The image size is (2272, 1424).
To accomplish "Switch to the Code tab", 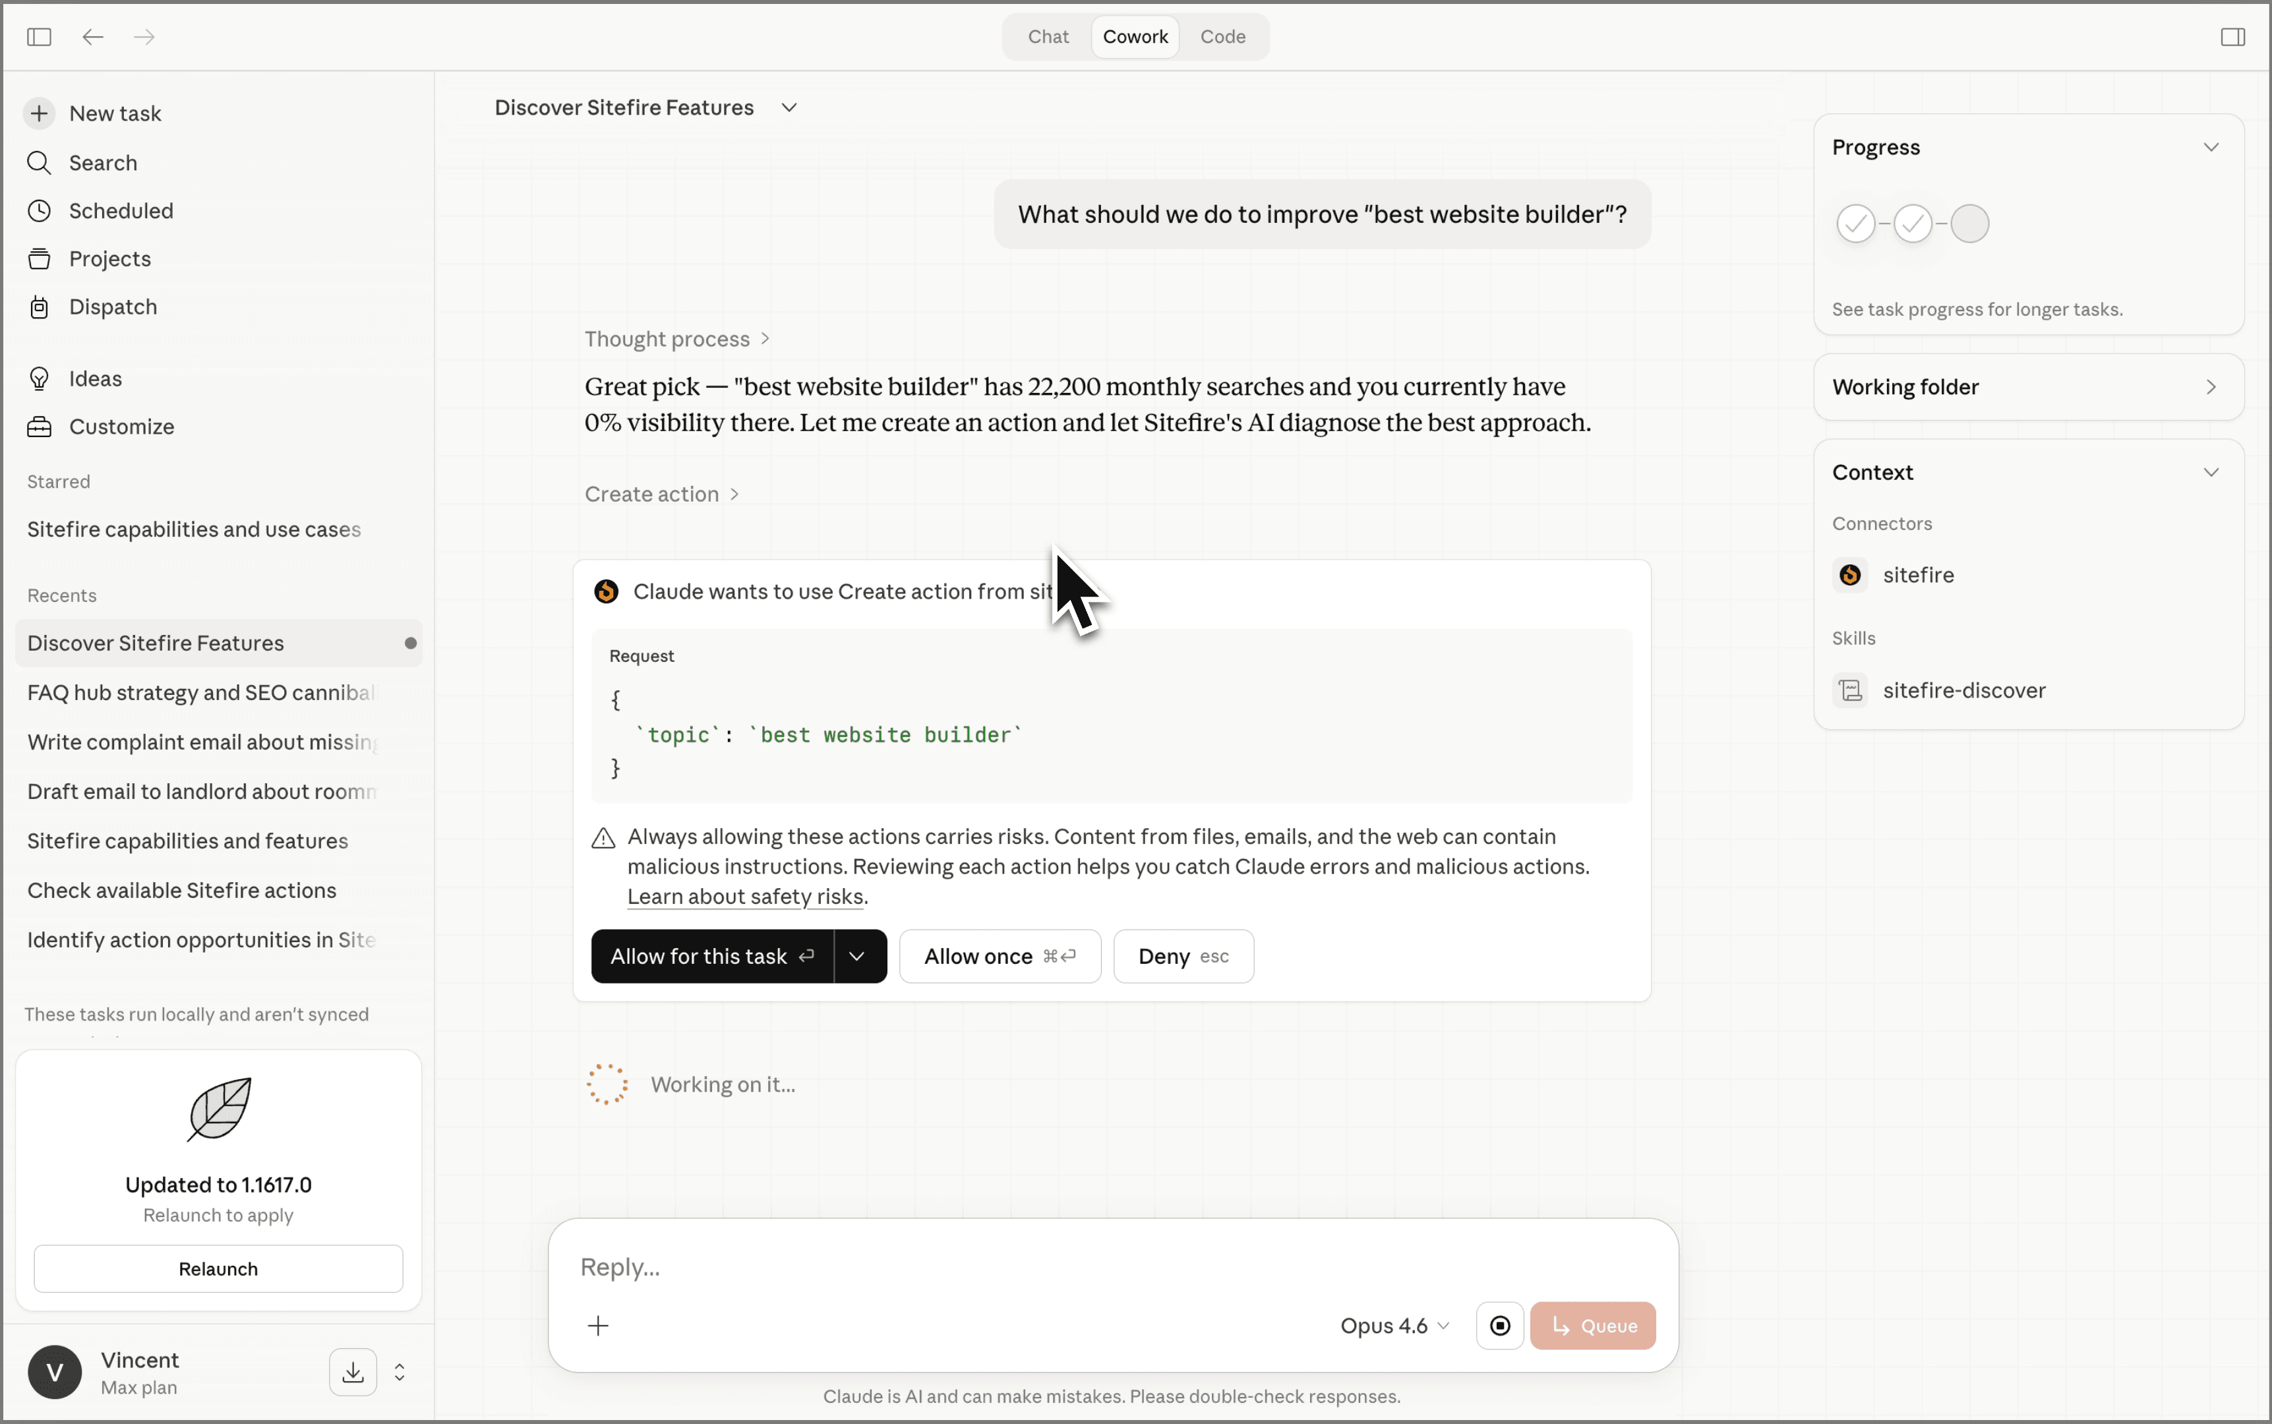I will coord(1222,37).
